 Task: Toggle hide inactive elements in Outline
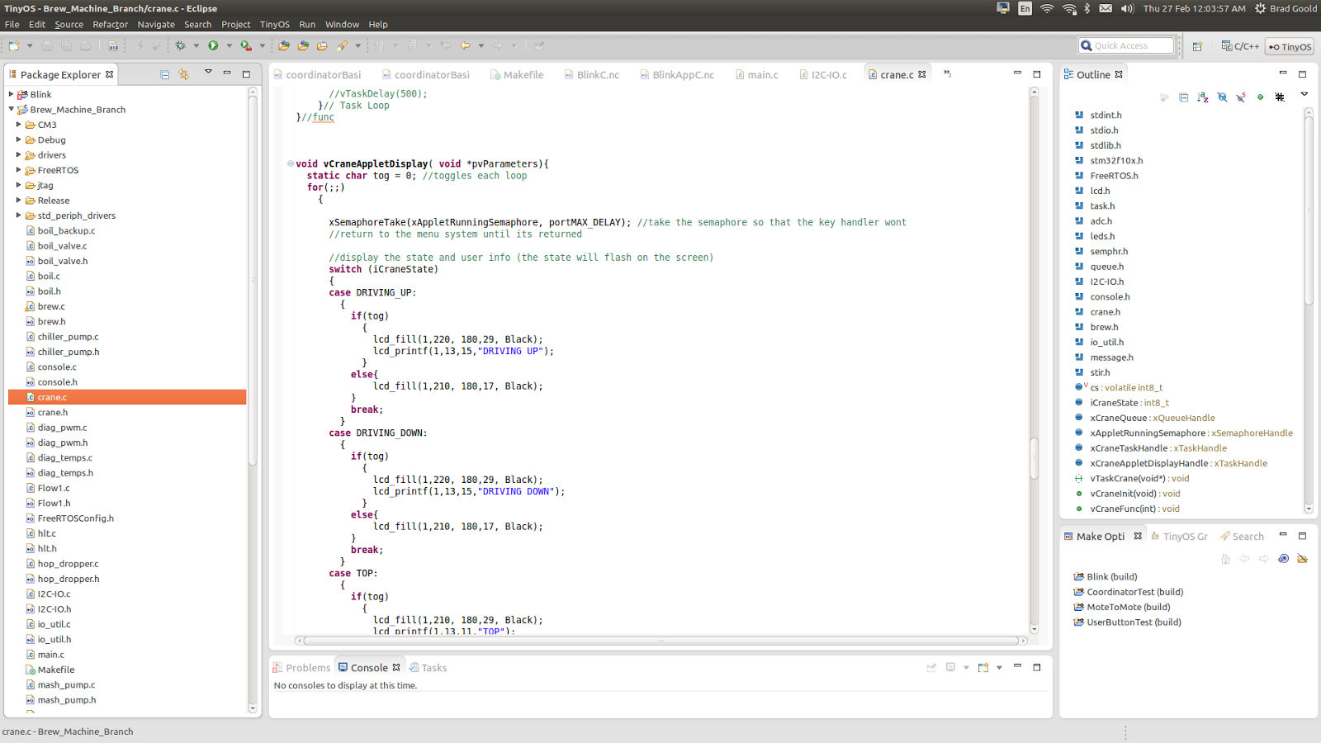click(1280, 97)
